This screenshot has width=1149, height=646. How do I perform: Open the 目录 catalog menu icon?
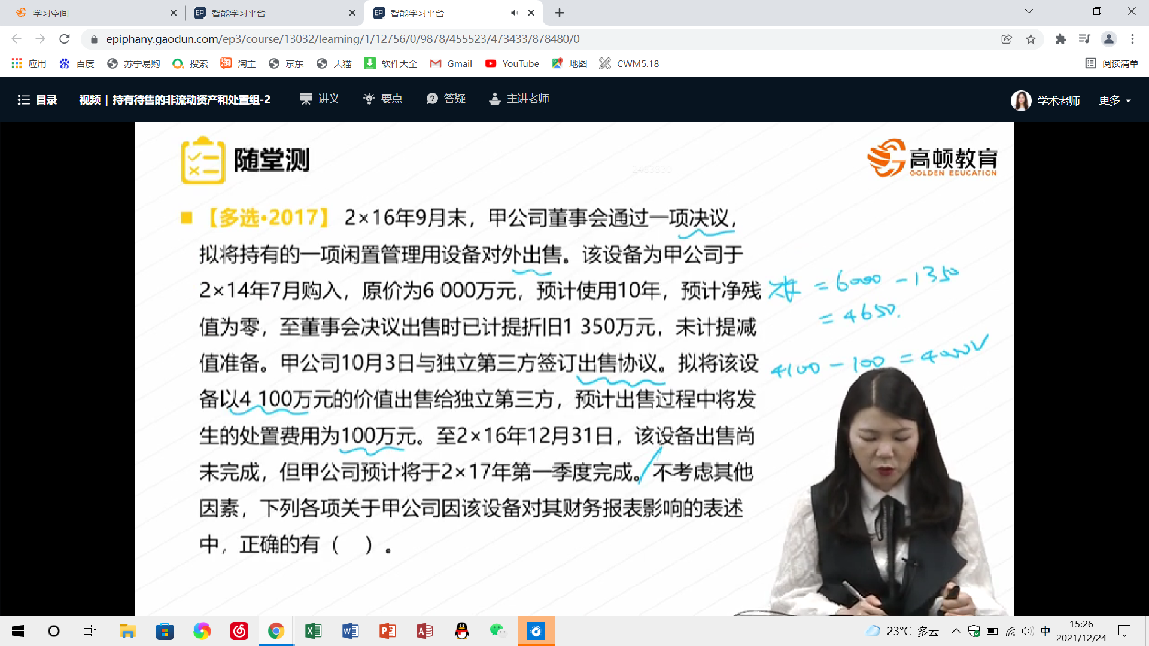pos(24,100)
